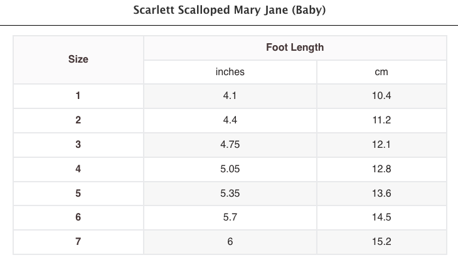458x270 pixels.
Task: Select the 15.2 cm value
Action: pos(381,242)
